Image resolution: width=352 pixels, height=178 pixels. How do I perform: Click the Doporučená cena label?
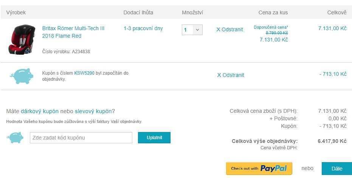pos(271,27)
